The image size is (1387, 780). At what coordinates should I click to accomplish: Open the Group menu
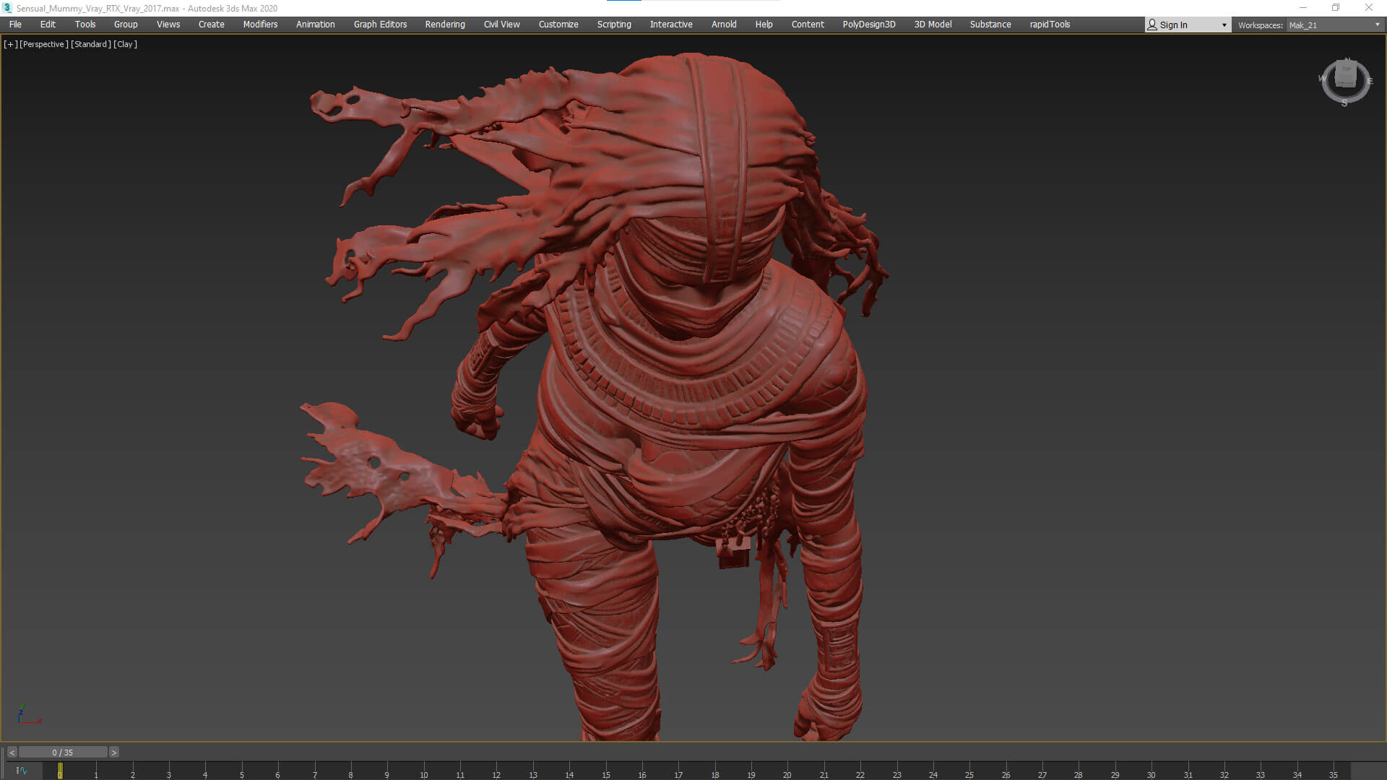click(x=126, y=25)
